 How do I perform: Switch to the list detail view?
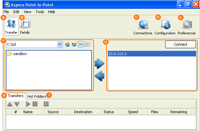click(x=88, y=44)
